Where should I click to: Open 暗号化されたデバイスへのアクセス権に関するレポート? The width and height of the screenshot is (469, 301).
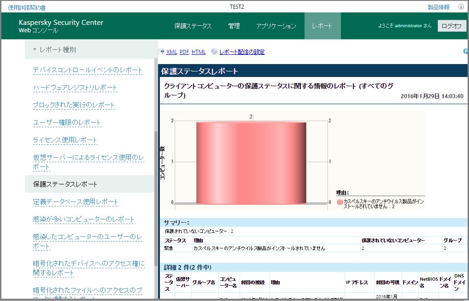click(x=89, y=268)
